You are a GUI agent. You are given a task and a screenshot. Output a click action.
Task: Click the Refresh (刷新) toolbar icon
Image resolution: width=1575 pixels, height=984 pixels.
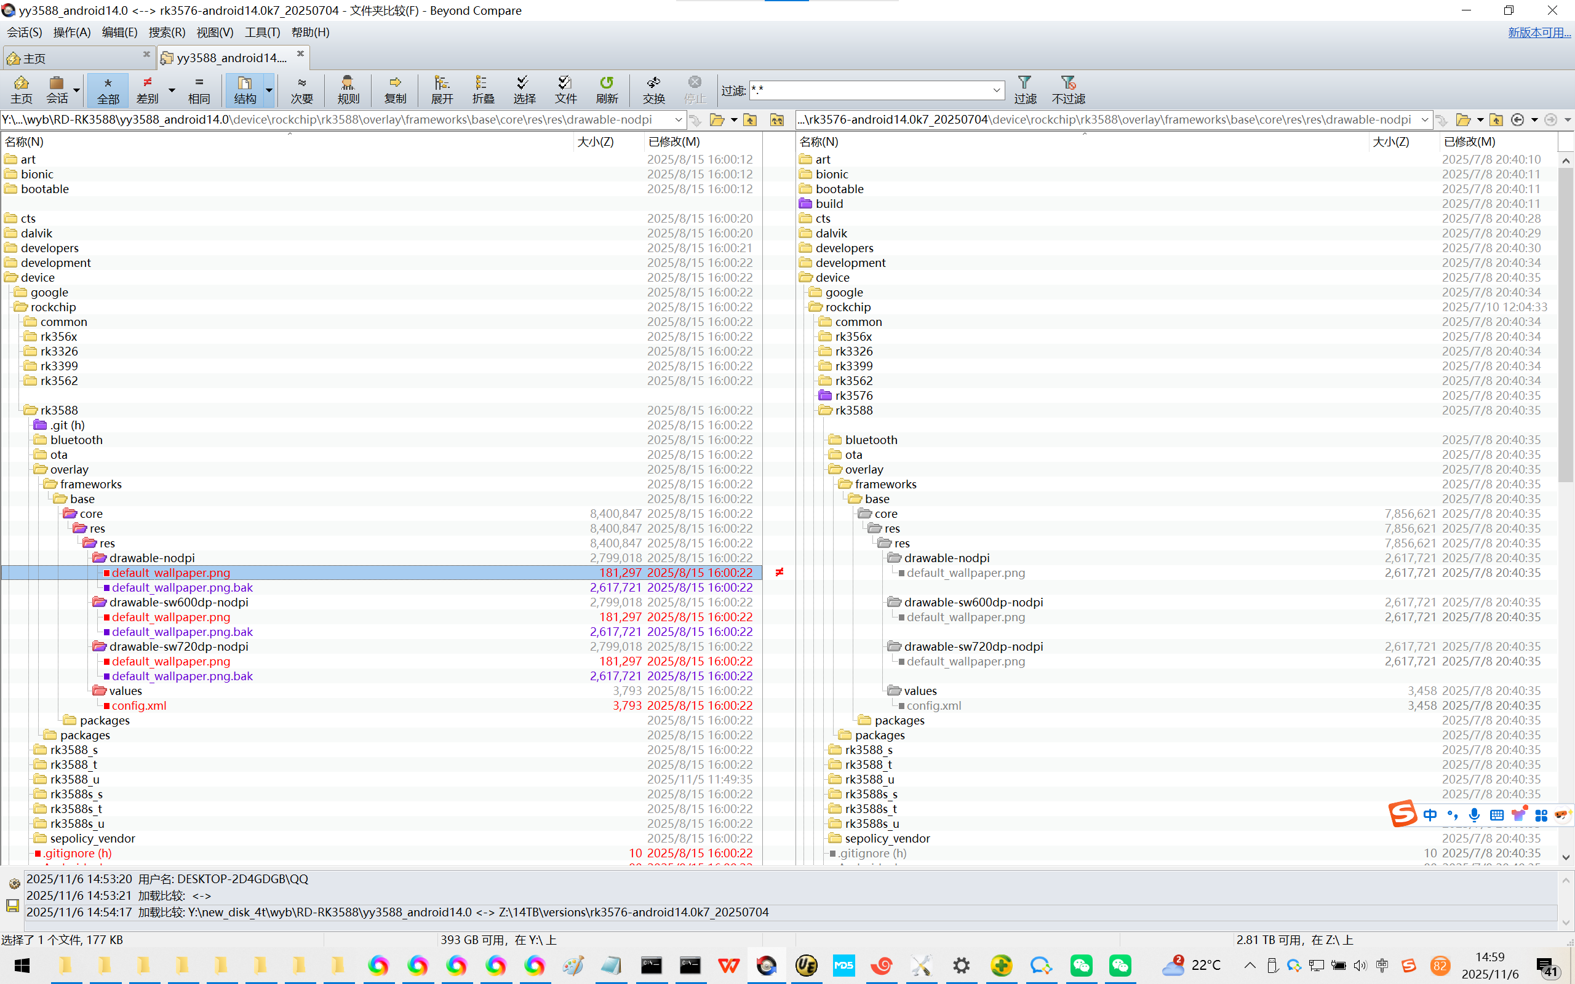606,89
